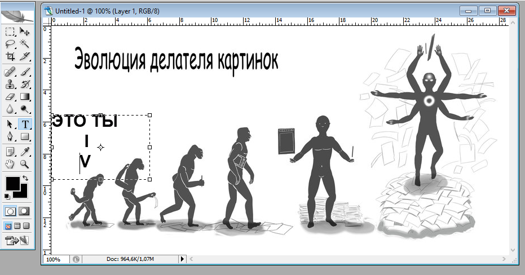Reset to default black and white colors
Screen dimensions: 525x275
(x=7, y=196)
